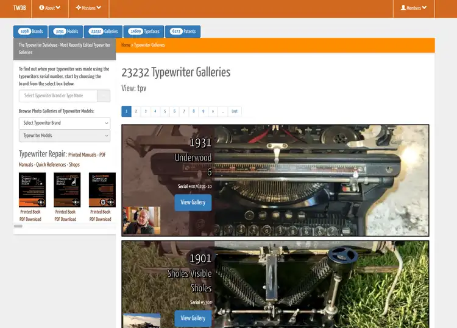Image resolution: width=457 pixels, height=328 pixels.
Task: Switch to the 14609 Typefaces tab
Action: tap(144, 32)
